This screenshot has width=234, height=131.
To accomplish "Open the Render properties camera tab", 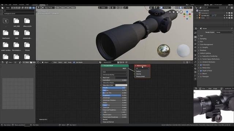I will click(x=195, y=37).
